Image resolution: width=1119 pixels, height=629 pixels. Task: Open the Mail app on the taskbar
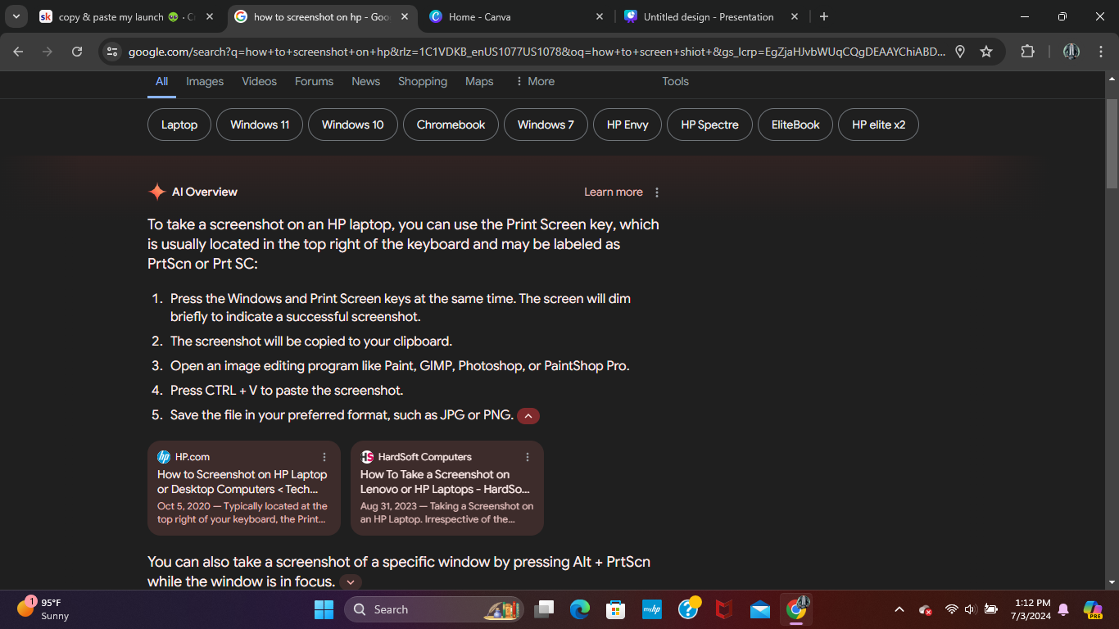click(760, 609)
